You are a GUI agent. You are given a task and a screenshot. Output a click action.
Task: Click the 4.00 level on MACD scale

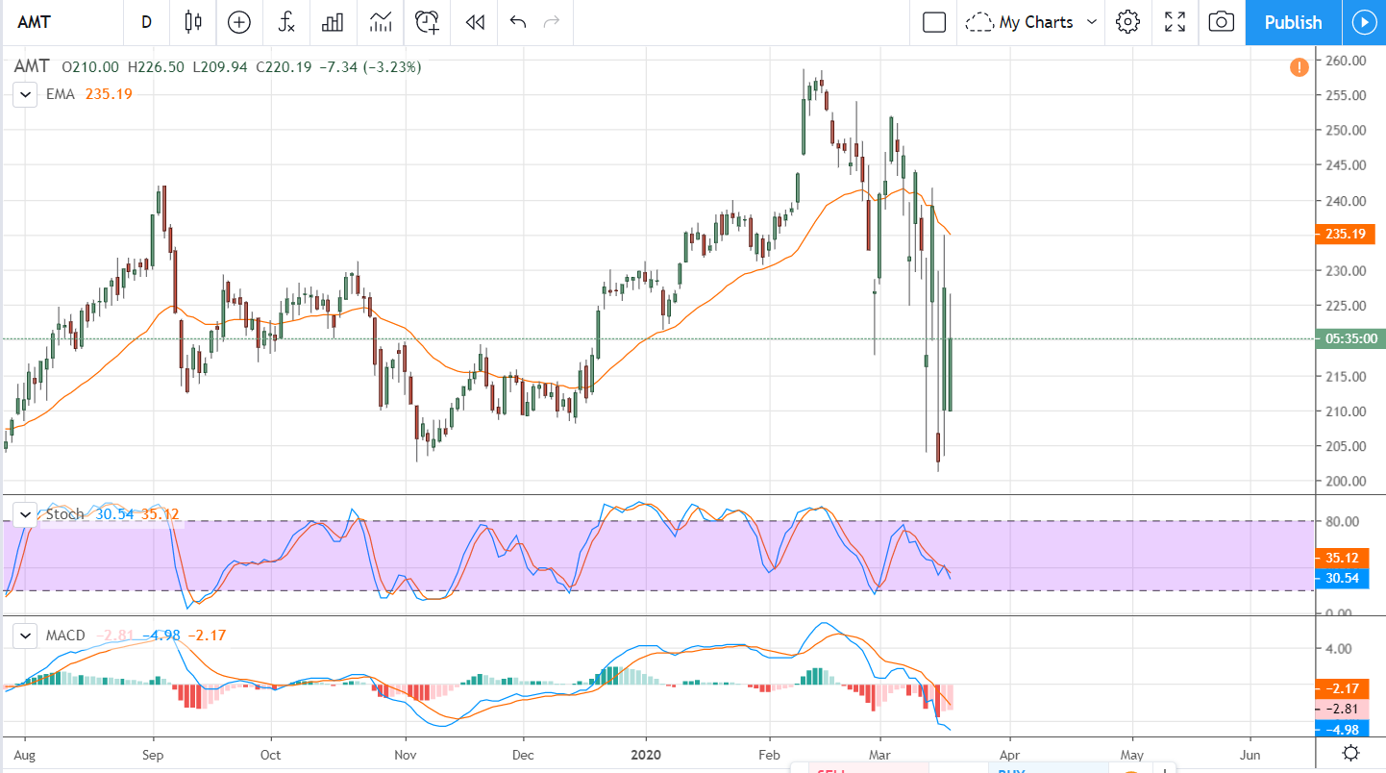(1340, 648)
